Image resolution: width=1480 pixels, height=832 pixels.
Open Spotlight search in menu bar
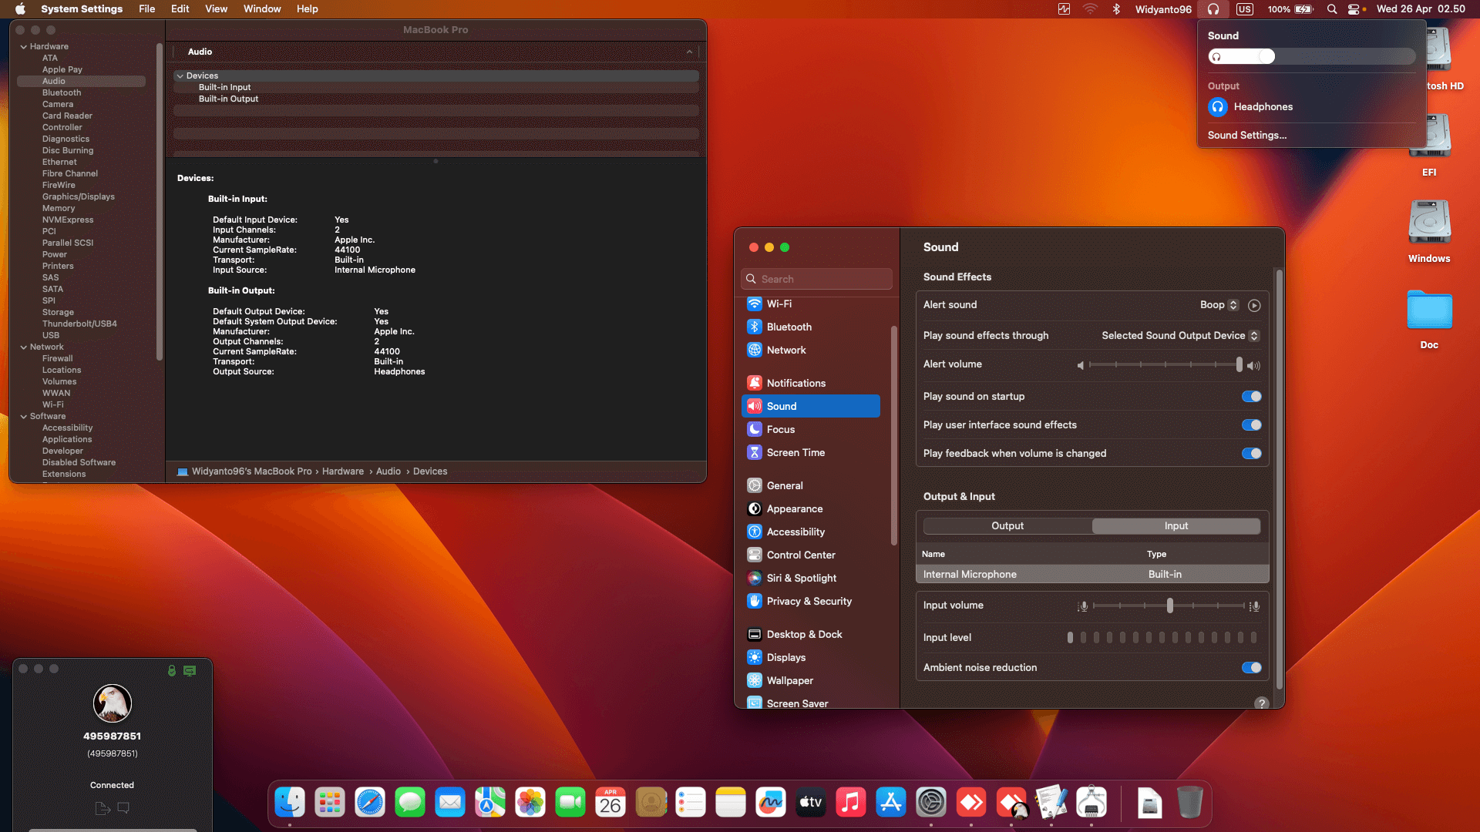[1332, 9]
